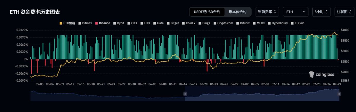The height and width of the screenshot is (112, 356).
Task: Toggle the CoinEx legend series
Action: tap(189, 23)
